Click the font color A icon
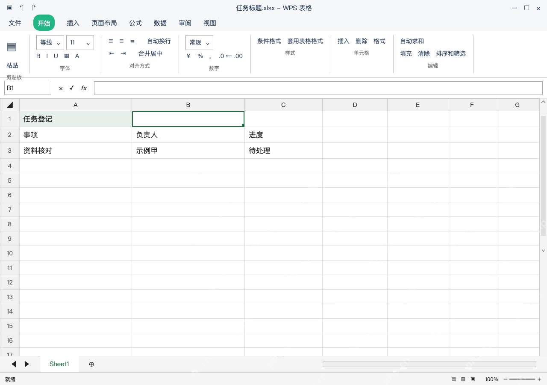 (x=77, y=56)
